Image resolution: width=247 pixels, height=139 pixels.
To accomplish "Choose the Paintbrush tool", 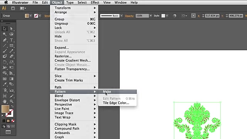I will pos(5,51).
